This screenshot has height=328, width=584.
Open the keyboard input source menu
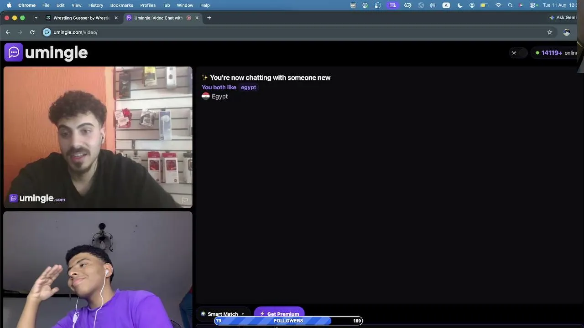click(446, 5)
